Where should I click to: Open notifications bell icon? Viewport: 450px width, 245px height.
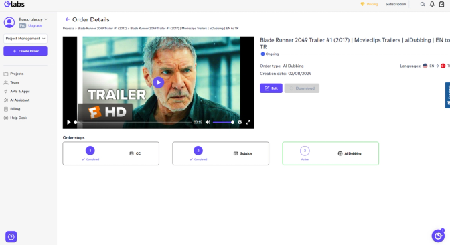pos(432,4)
